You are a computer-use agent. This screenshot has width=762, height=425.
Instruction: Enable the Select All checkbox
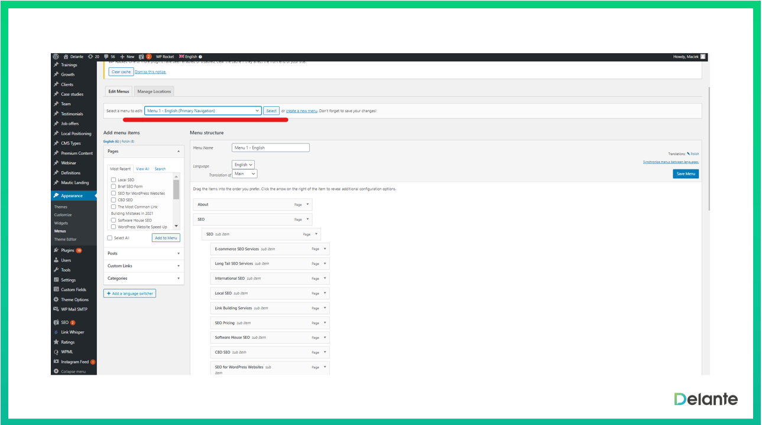coord(109,238)
